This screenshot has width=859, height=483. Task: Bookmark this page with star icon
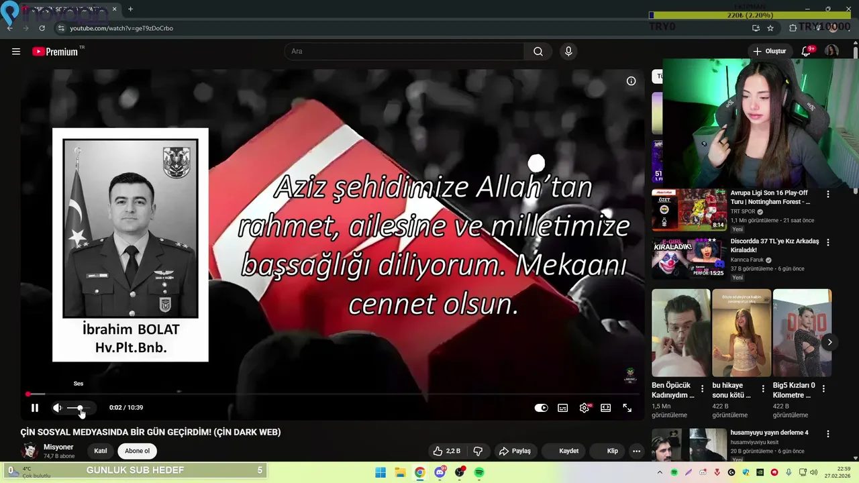770,28
